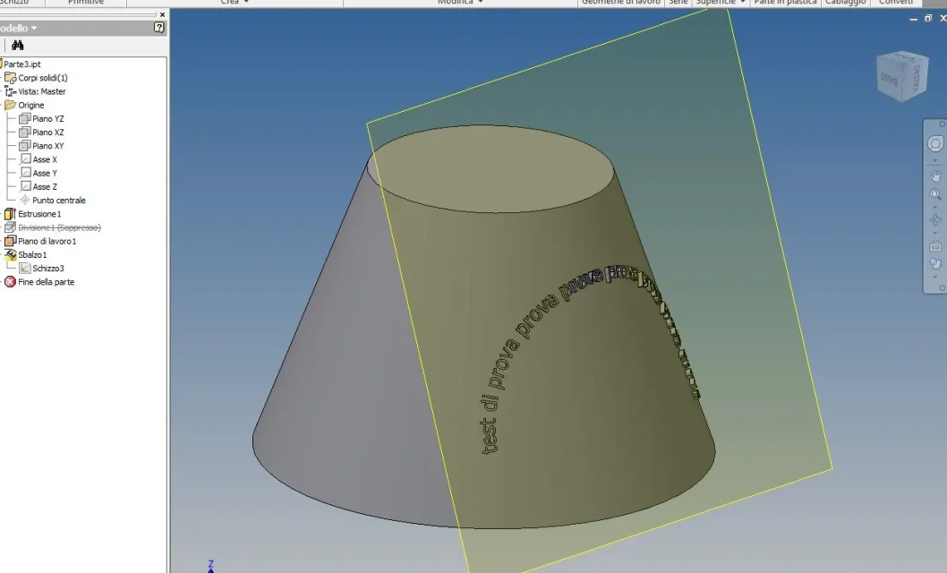
Task: Click the Corpi solidi(1) folder icon
Action: [10, 78]
